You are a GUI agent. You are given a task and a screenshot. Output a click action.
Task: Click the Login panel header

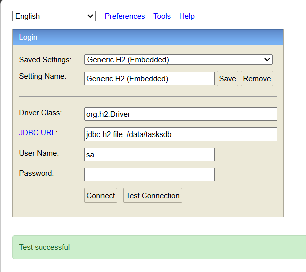coord(148,37)
